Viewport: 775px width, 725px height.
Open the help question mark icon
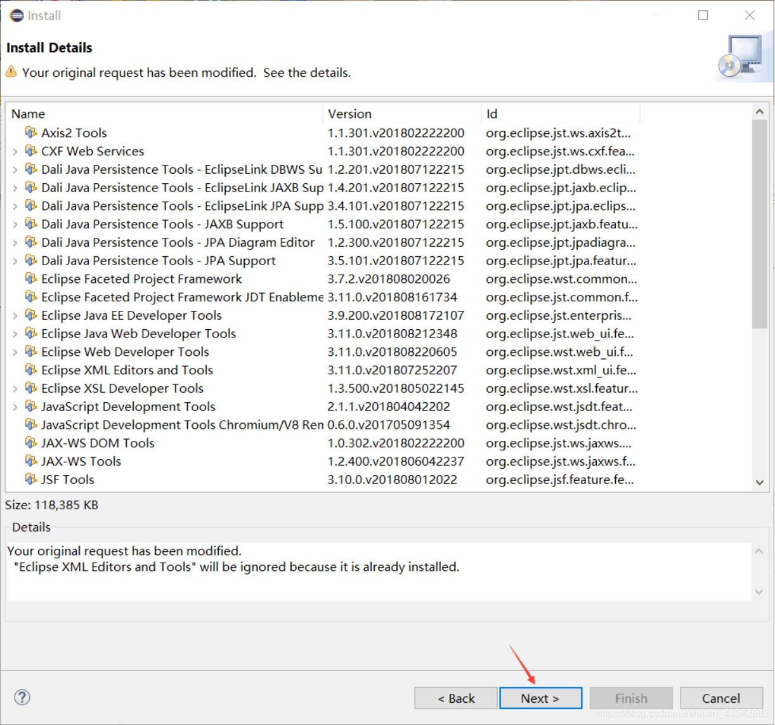point(22,698)
